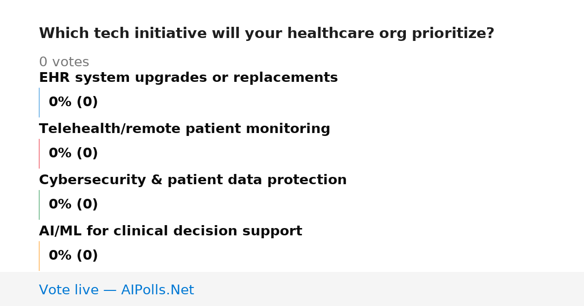
Task: Click 0% (0) under EHR upgrades
Action: [x=73, y=102]
